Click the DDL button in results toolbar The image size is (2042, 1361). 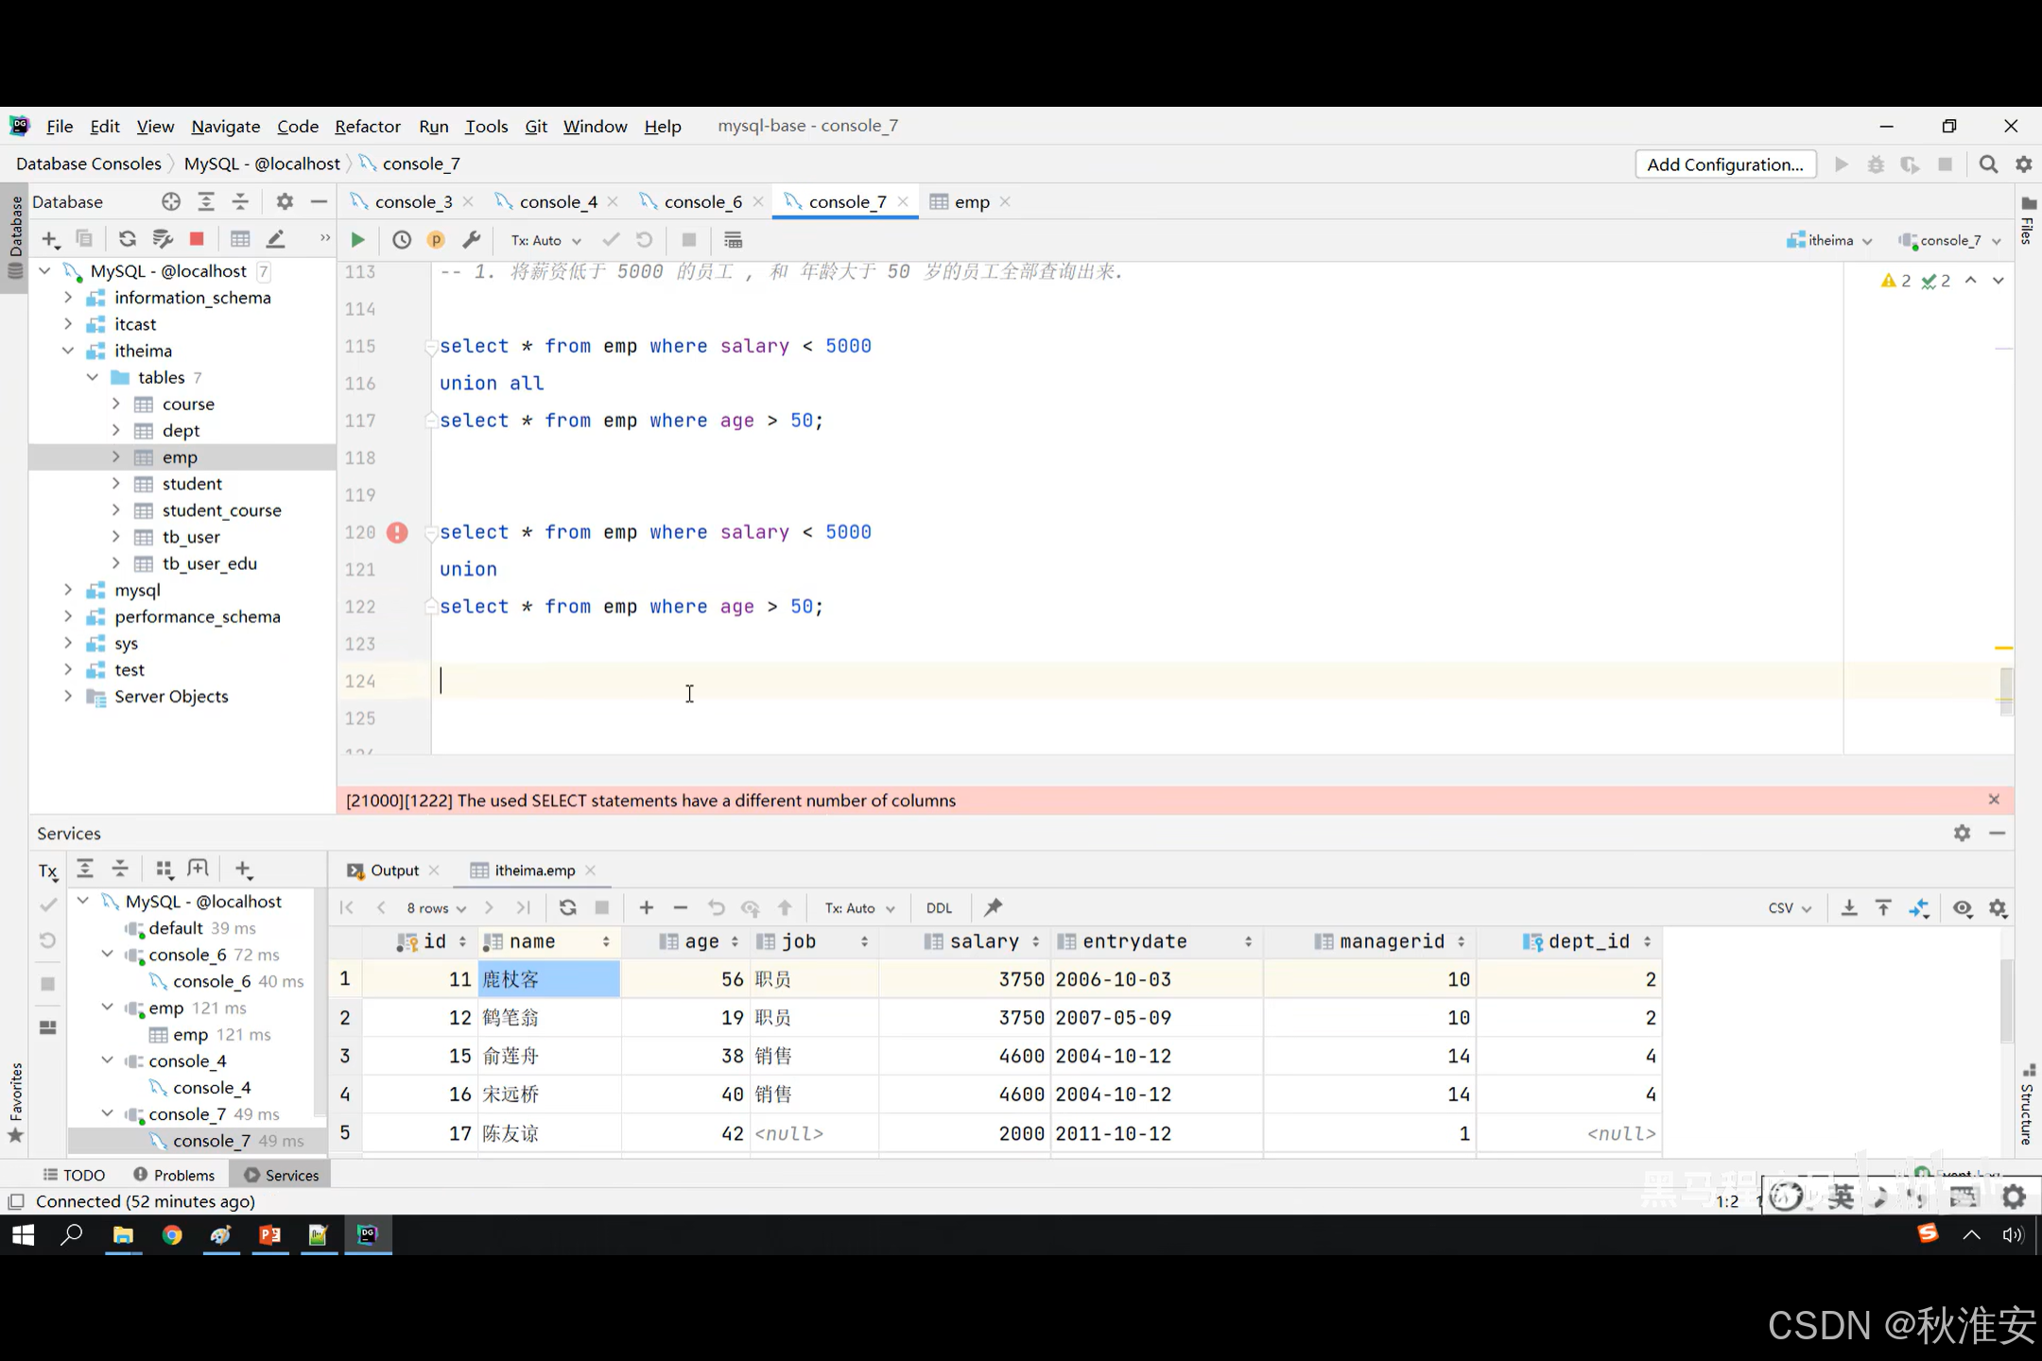(939, 907)
